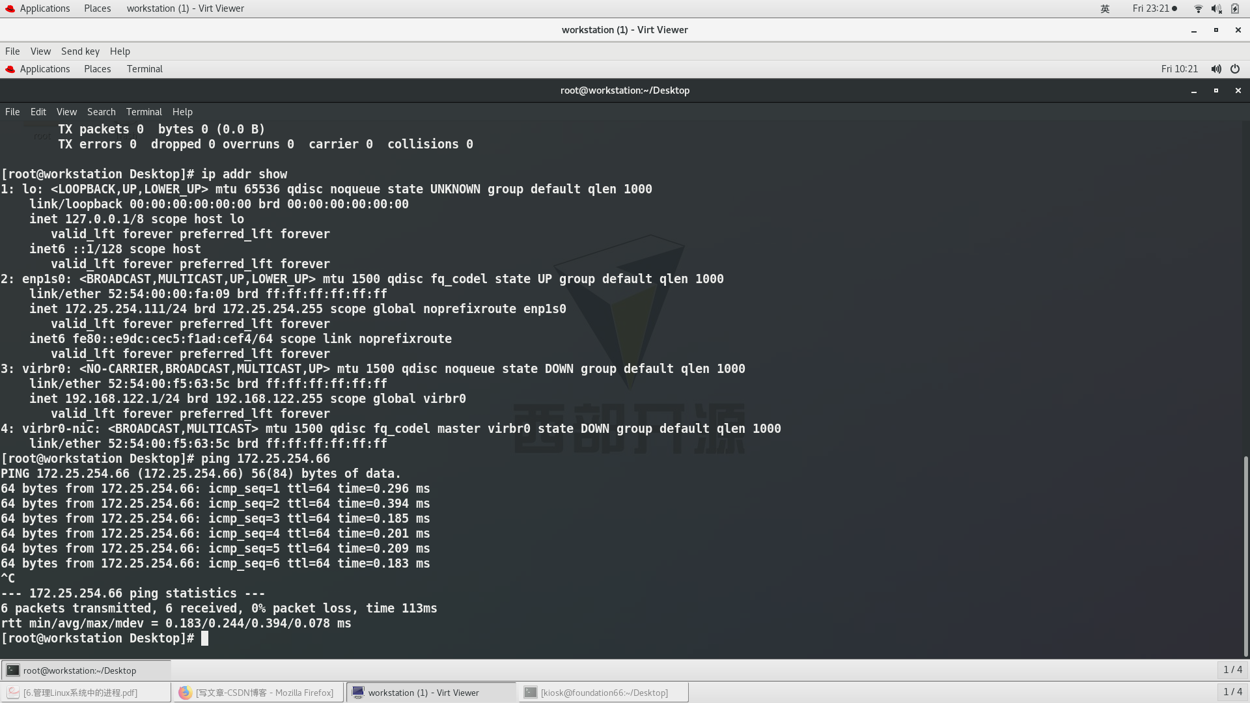This screenshot has width=1250, height=703.
Task: Click the host Wi-Fi status icon
Action: point(1198,8)
